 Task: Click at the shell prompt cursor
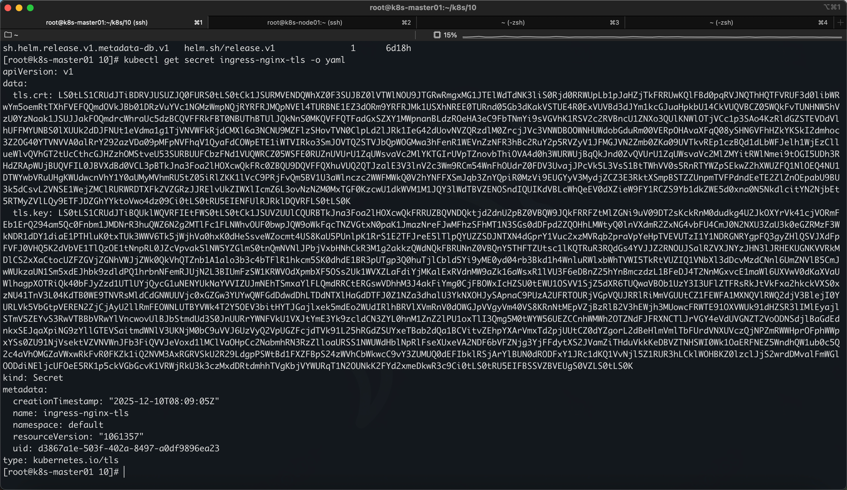(124, 472)
